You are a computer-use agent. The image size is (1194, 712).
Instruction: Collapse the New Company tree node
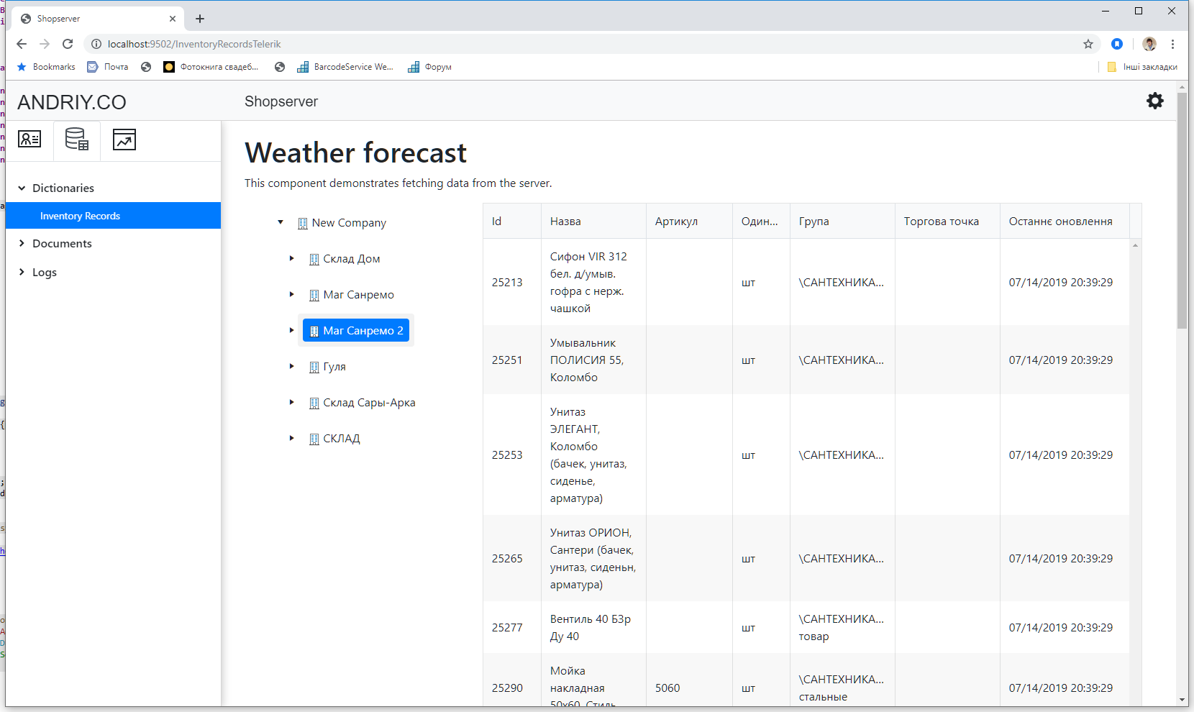pos(281,222)
